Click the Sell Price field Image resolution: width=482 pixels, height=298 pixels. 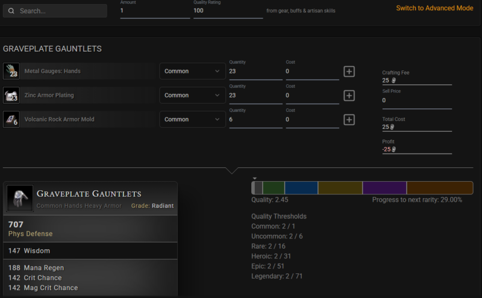416,101
